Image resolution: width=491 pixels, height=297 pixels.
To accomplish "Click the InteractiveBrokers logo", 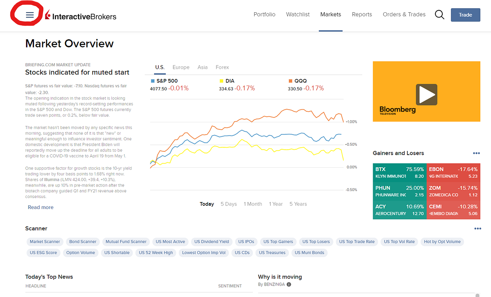I will 80,16.
